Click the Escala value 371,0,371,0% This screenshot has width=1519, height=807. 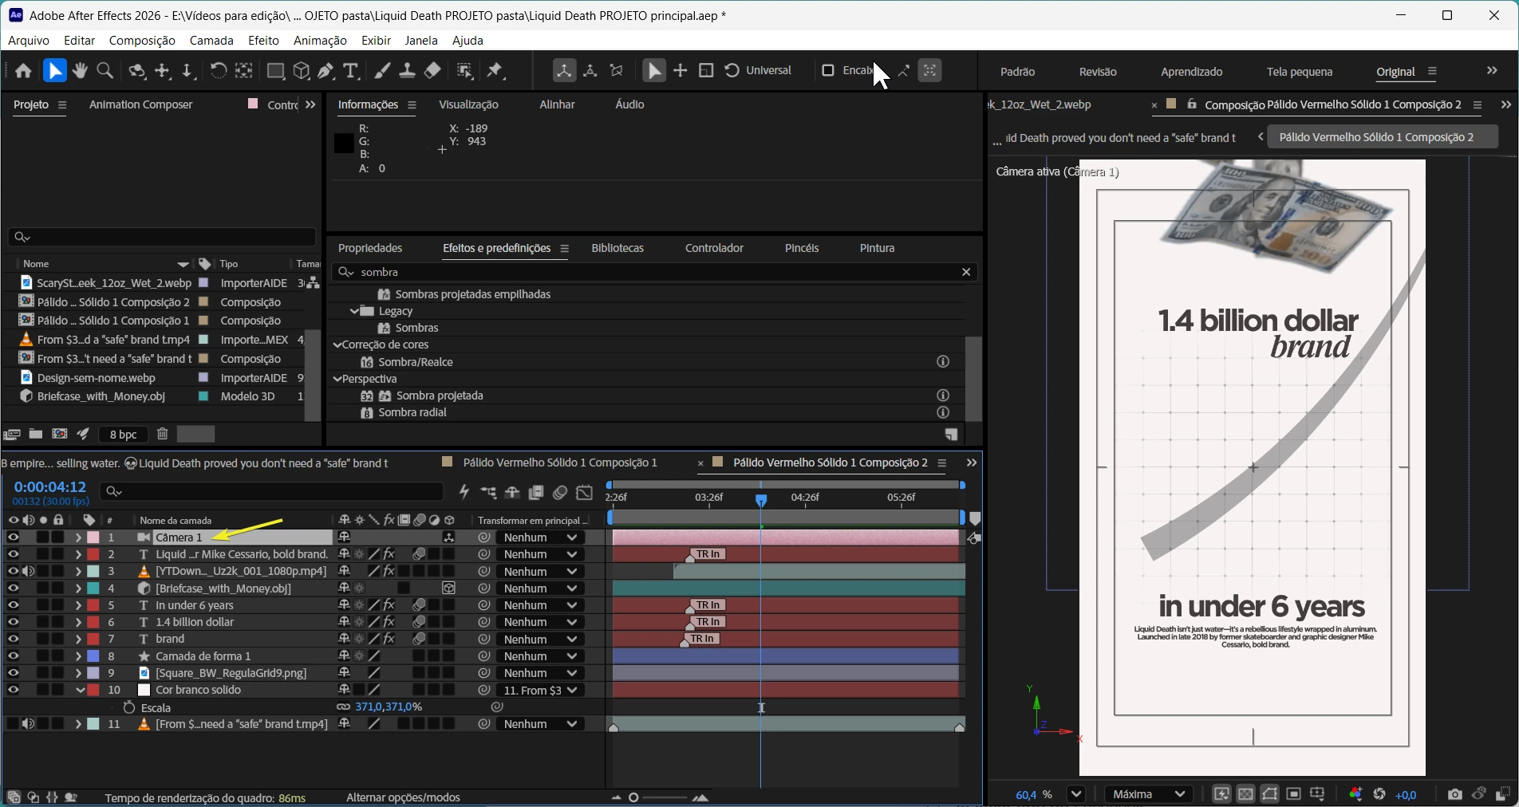[389, 707]
